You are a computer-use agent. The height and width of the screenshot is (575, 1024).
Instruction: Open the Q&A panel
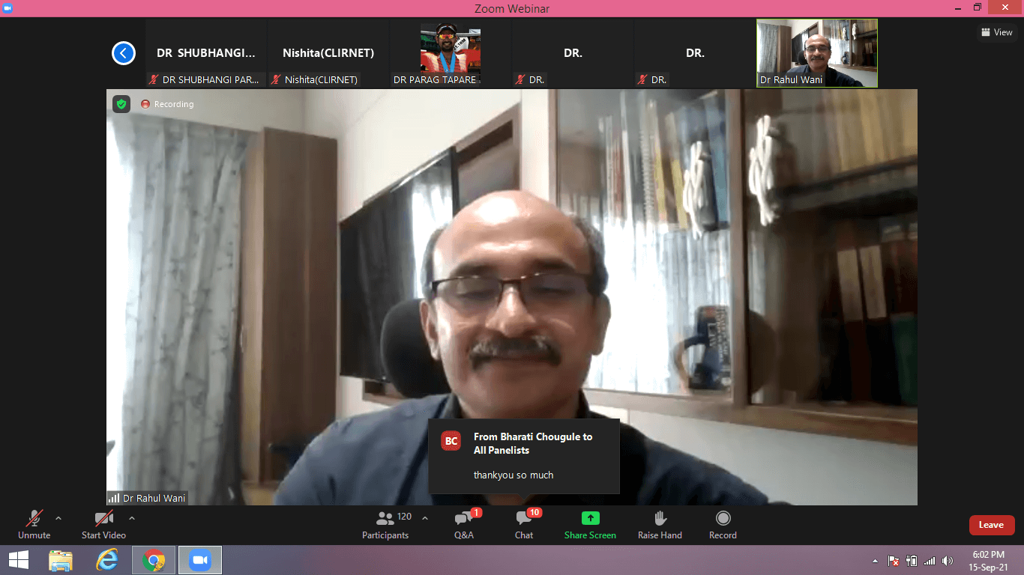click(x=464, y=524)
